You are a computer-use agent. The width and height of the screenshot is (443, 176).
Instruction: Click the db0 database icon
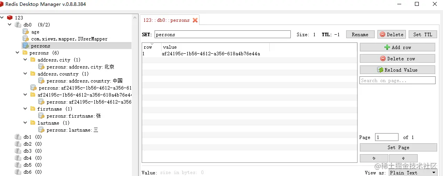click(18, 25)
